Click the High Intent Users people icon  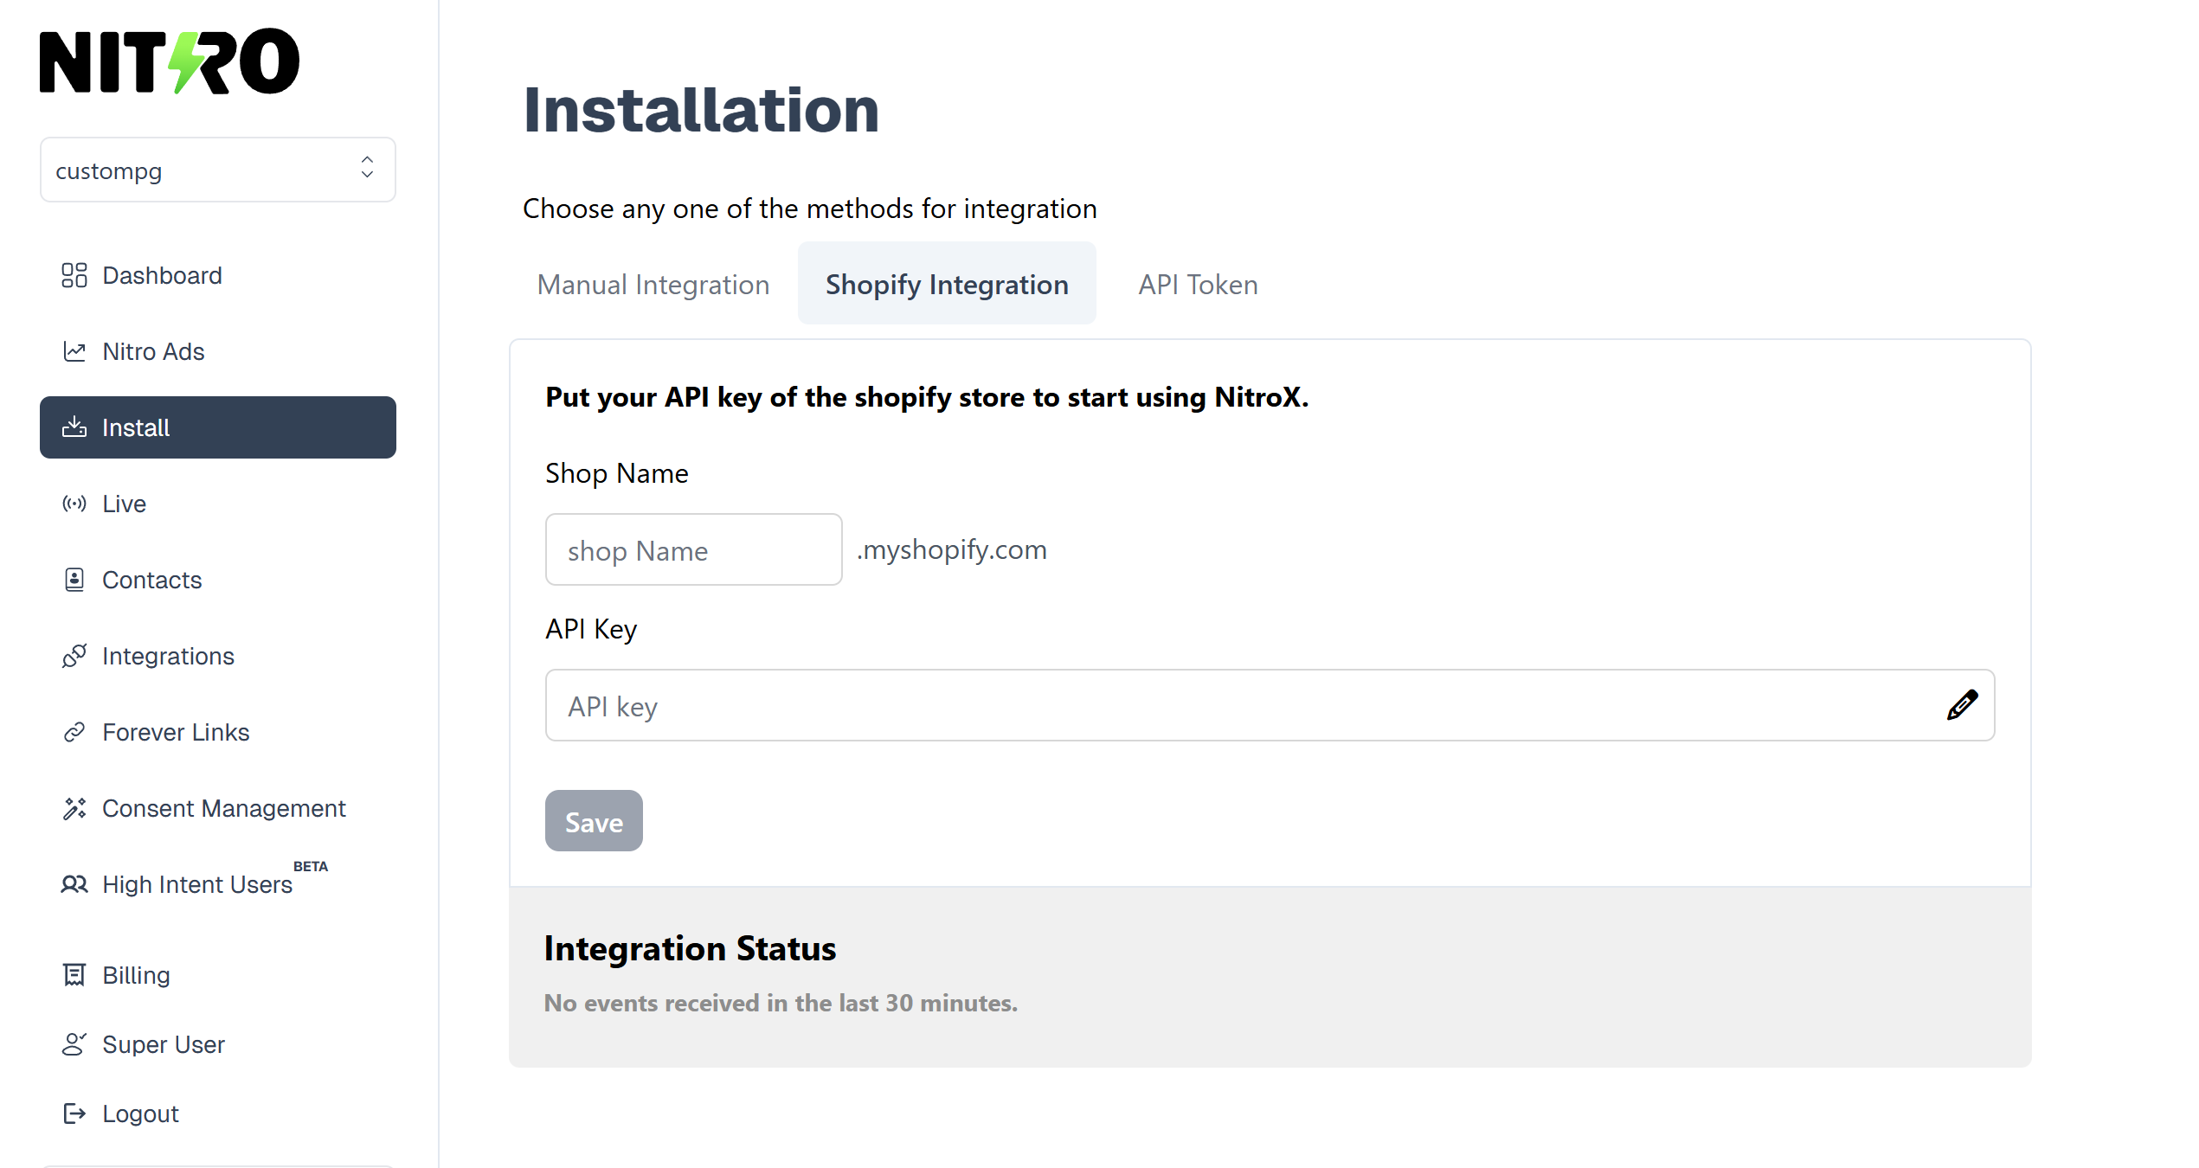coord(74,884)
